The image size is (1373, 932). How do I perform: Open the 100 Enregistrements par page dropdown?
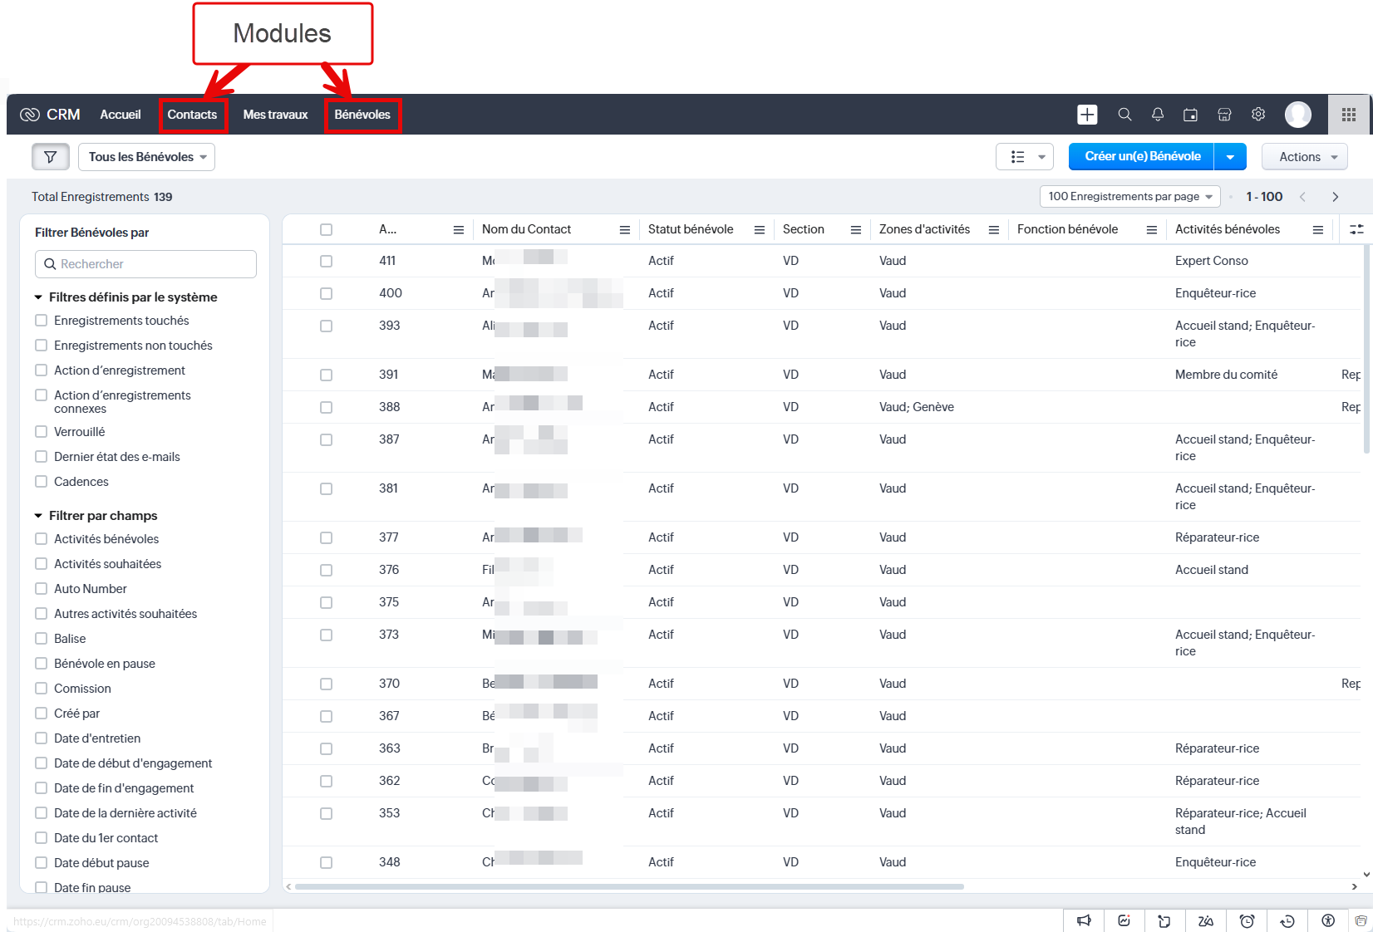1129,197
